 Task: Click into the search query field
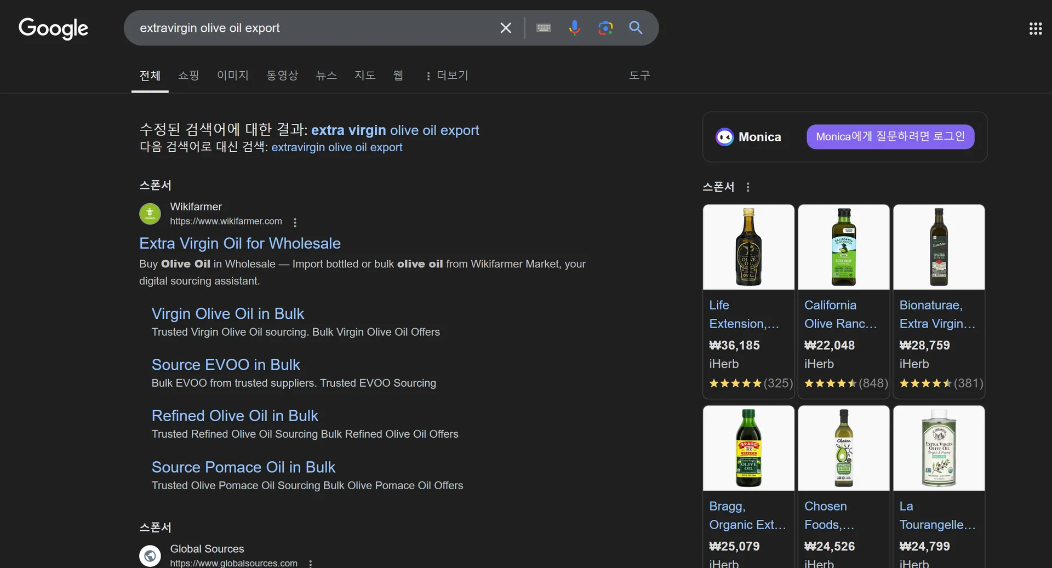click(312, 28)
